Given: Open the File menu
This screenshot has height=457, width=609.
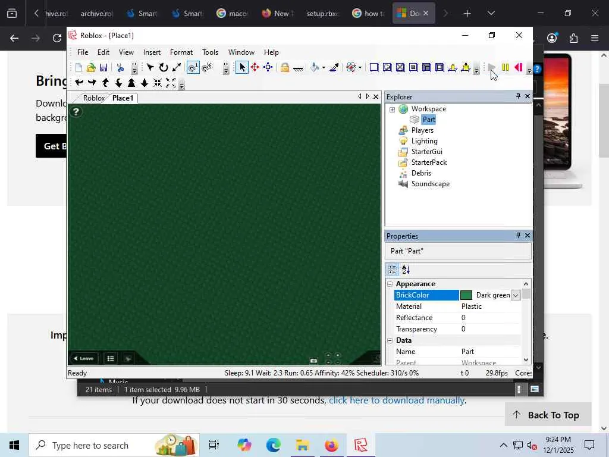Looking at the screenshot, I should (x=83, y=52).
